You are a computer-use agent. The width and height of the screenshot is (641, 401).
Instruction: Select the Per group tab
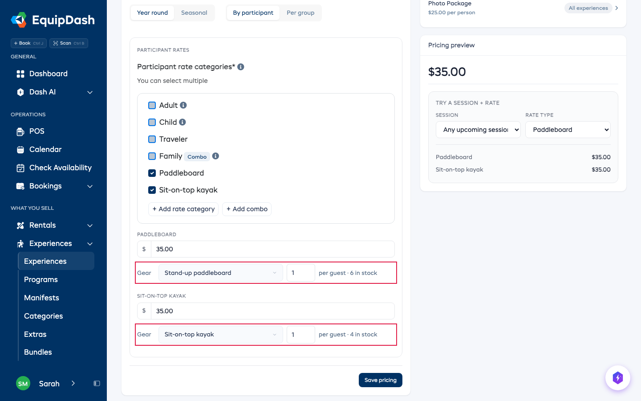point(300,13)
